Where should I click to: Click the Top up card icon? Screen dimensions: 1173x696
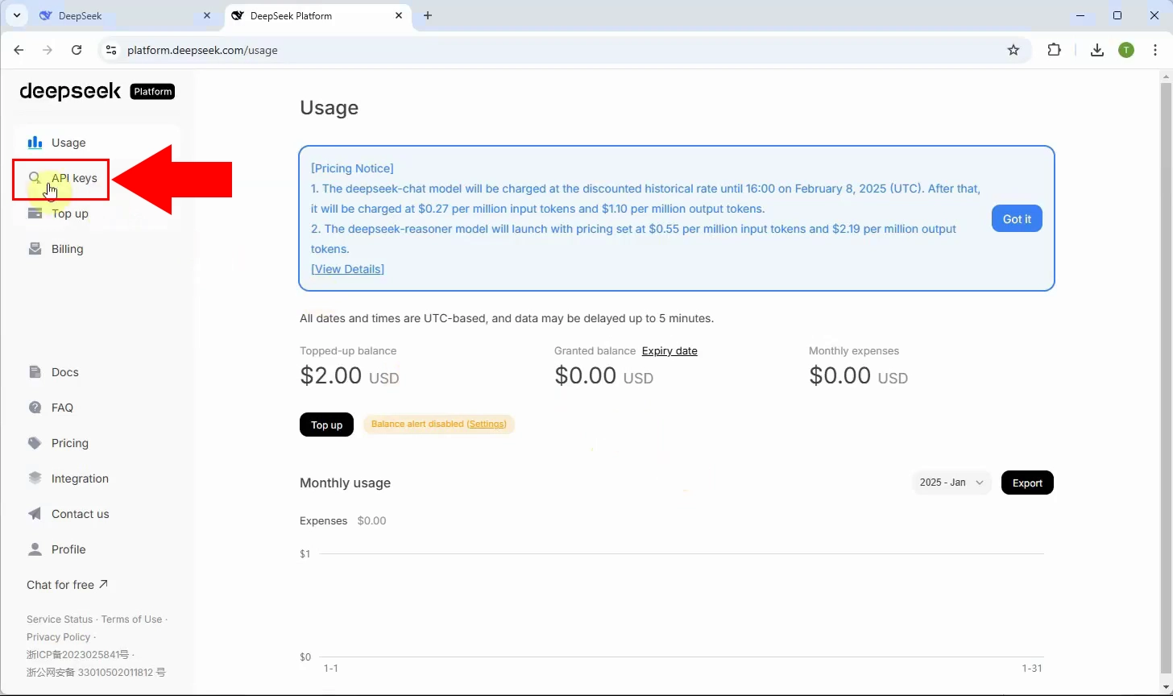(35, 213)
